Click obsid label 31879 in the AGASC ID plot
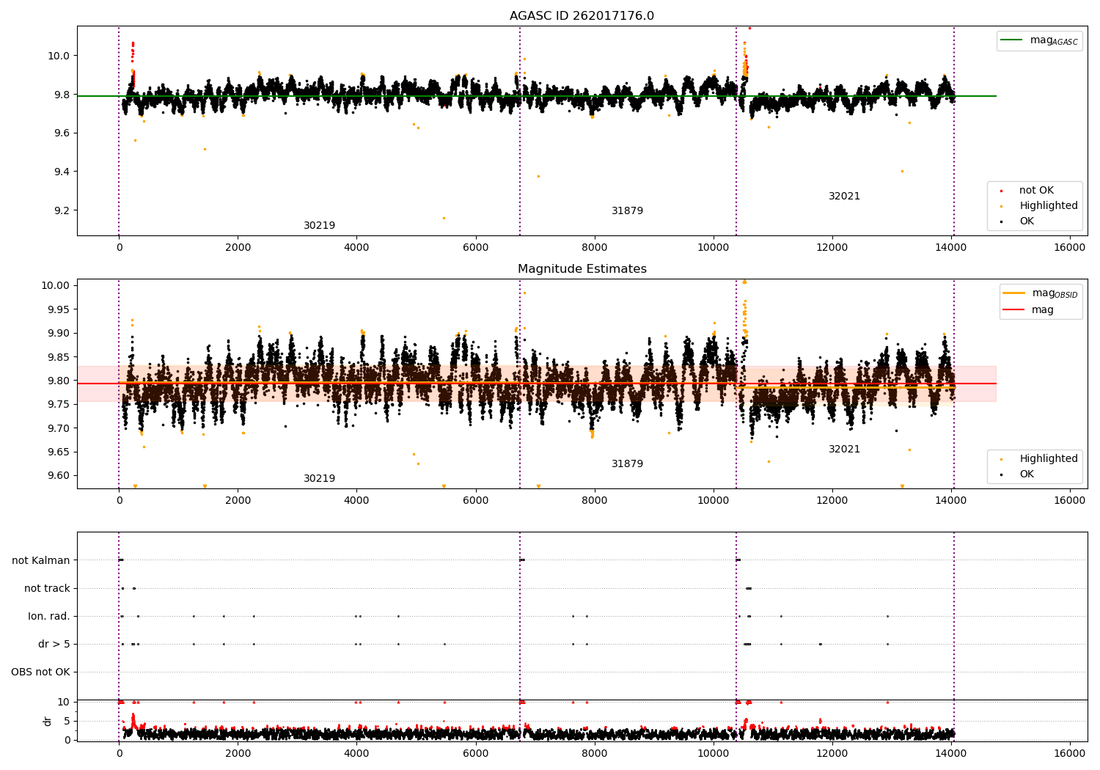This screenshot has height=770, width=1100. click(x=628, y=211)
